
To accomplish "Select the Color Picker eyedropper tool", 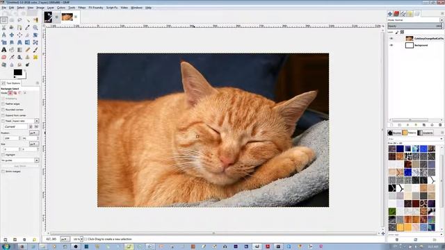I will click(x=28, y=28).
